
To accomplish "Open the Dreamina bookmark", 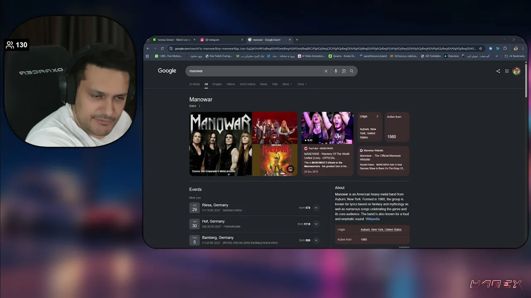I will [x=451, y=56].
